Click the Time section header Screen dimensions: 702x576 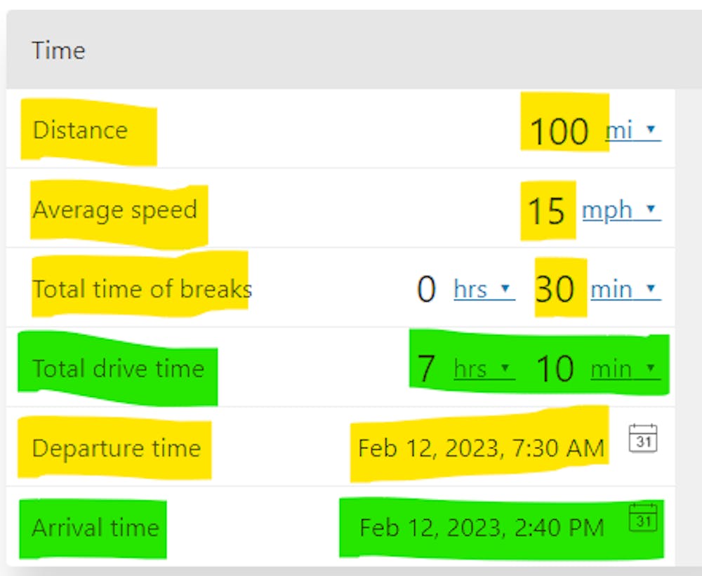pyautogui.click(x=59, y=51)
